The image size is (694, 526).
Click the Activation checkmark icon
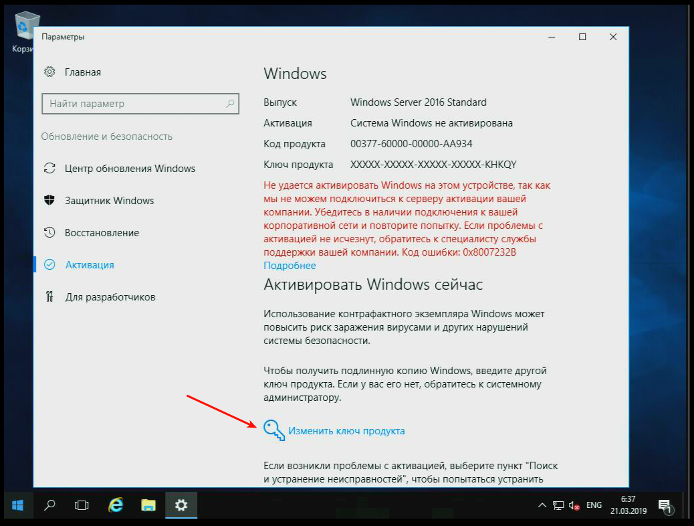pos(49,265)
